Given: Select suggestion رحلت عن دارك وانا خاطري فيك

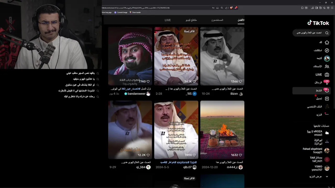Looking at the screenshot, I should pyautogui.click(x=79, y=96).
